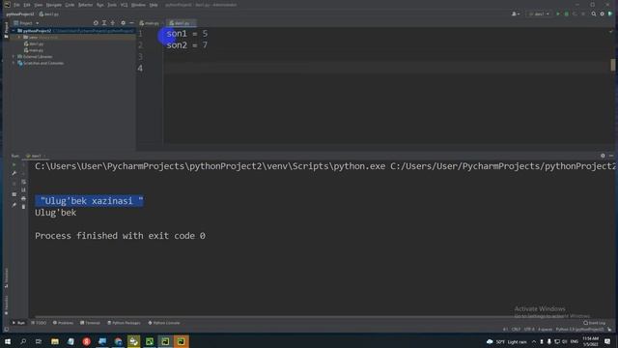Open the Python Packages tool window tab

click(124, 323)
